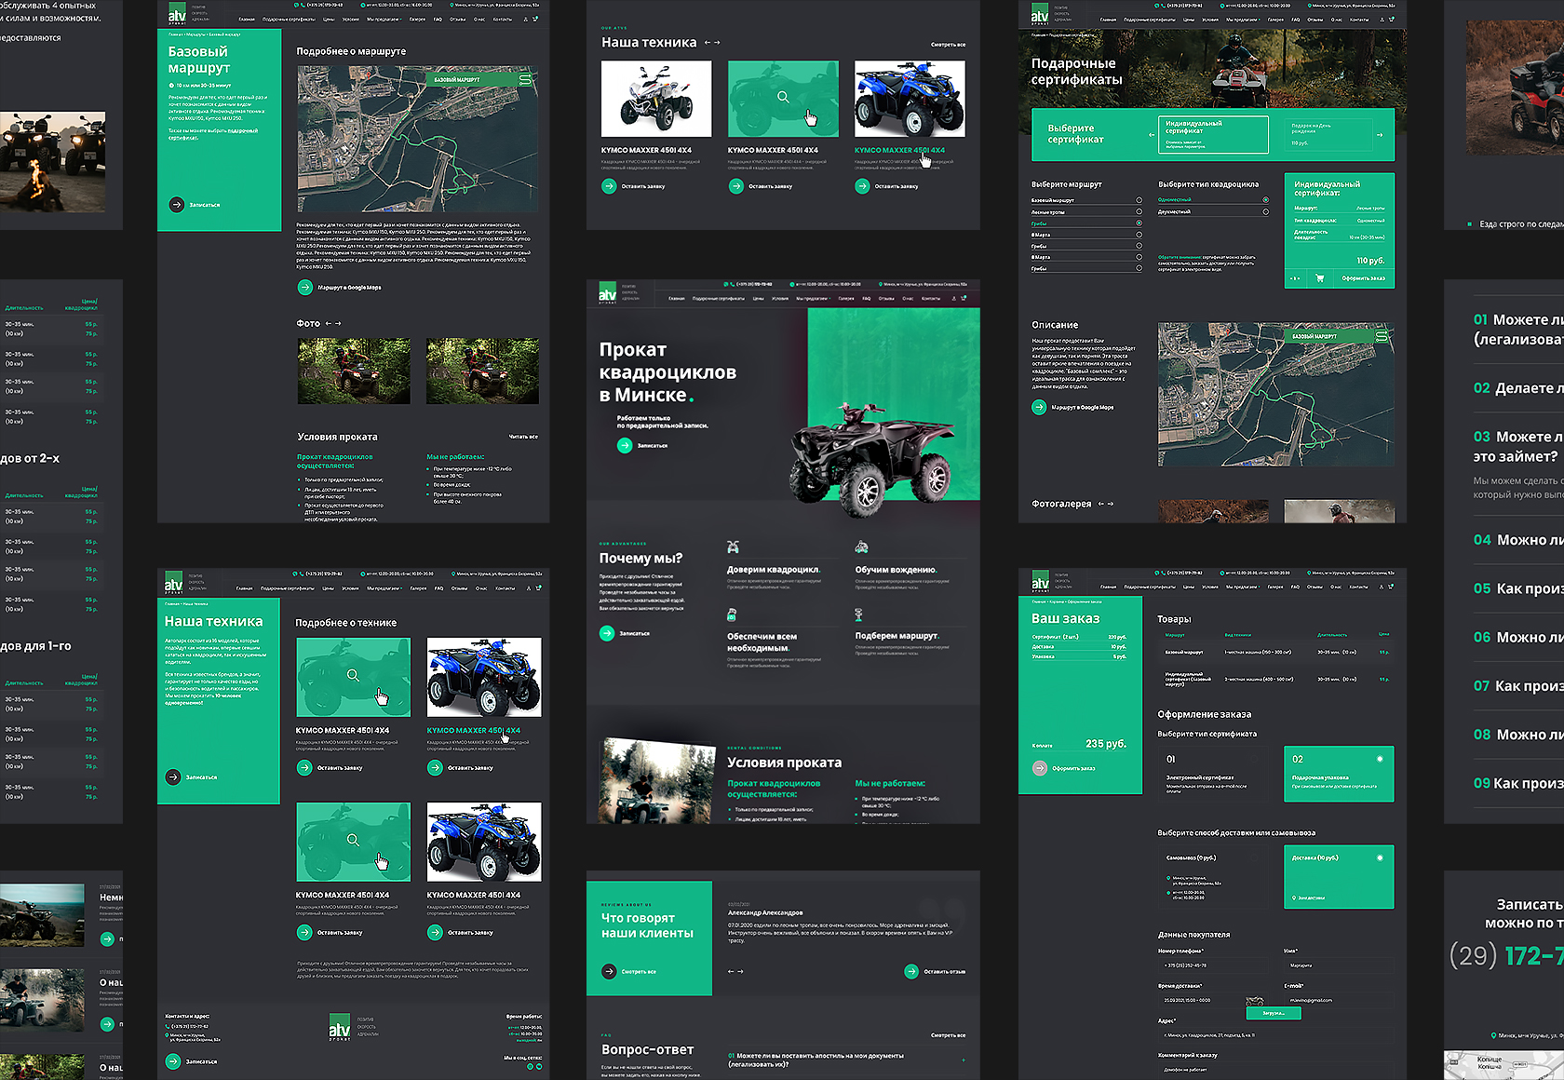Click rider icon above Обучим вождению
1564x1080 pixels.
[861, 547]
